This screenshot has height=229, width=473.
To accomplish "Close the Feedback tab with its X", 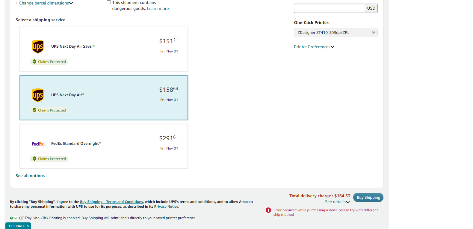I will tap(28, 226).
